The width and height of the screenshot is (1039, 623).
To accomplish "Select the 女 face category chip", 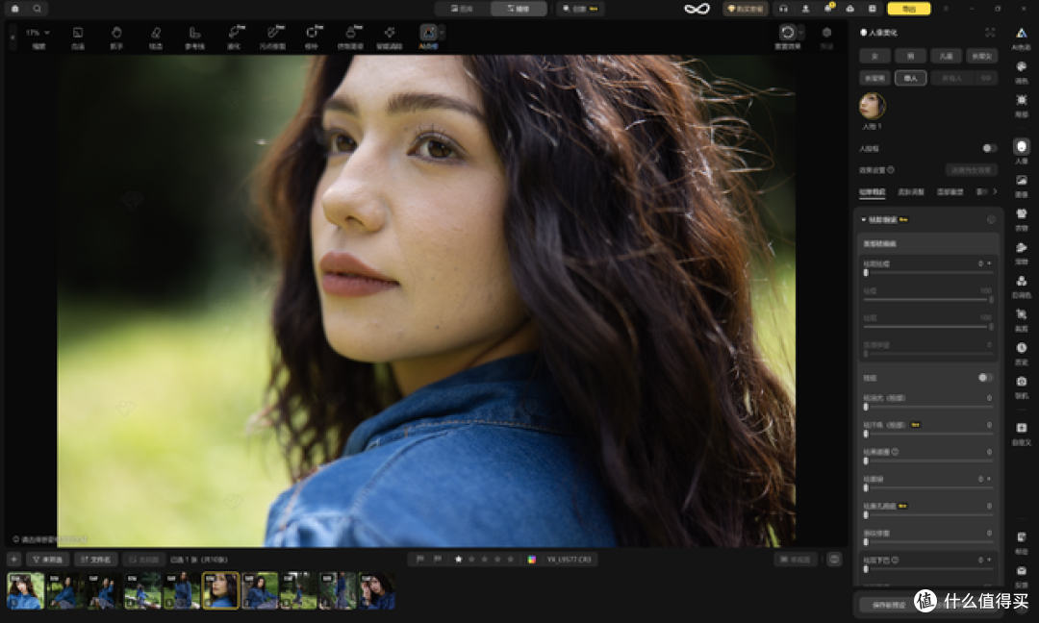I will click(874, 57).
